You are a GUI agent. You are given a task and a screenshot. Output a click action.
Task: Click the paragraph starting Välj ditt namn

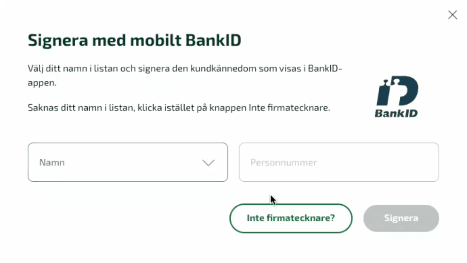coord(185,75)
